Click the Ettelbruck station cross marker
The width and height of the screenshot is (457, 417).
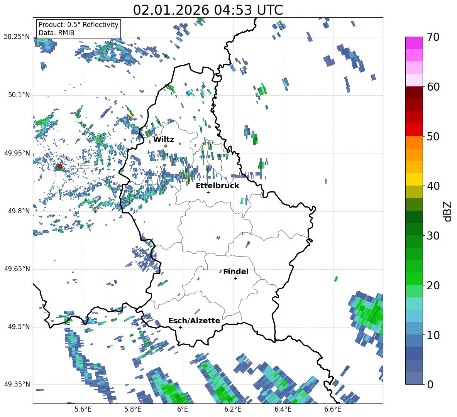click(x=208, y=192)
